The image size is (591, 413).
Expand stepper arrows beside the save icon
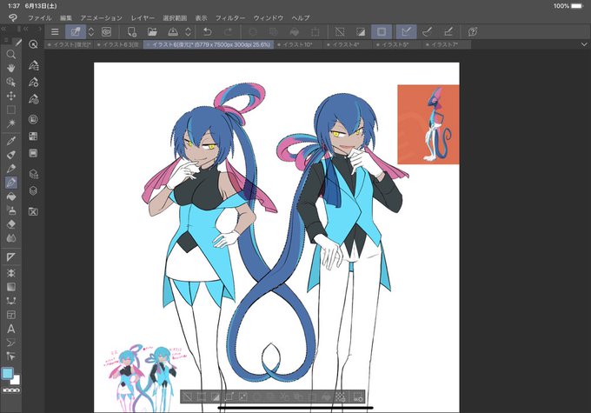[188, 31]
